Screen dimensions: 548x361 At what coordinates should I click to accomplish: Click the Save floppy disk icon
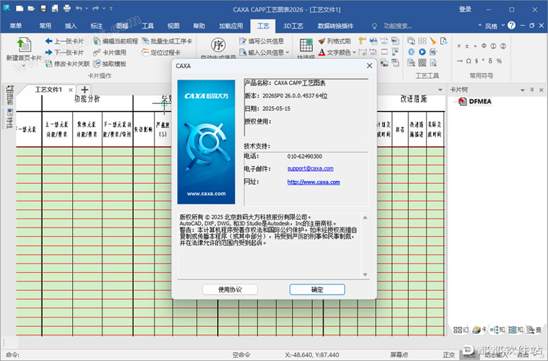tap(43, 9)
